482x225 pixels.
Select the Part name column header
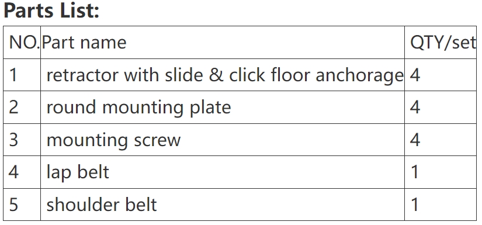(x=222, y=43)
